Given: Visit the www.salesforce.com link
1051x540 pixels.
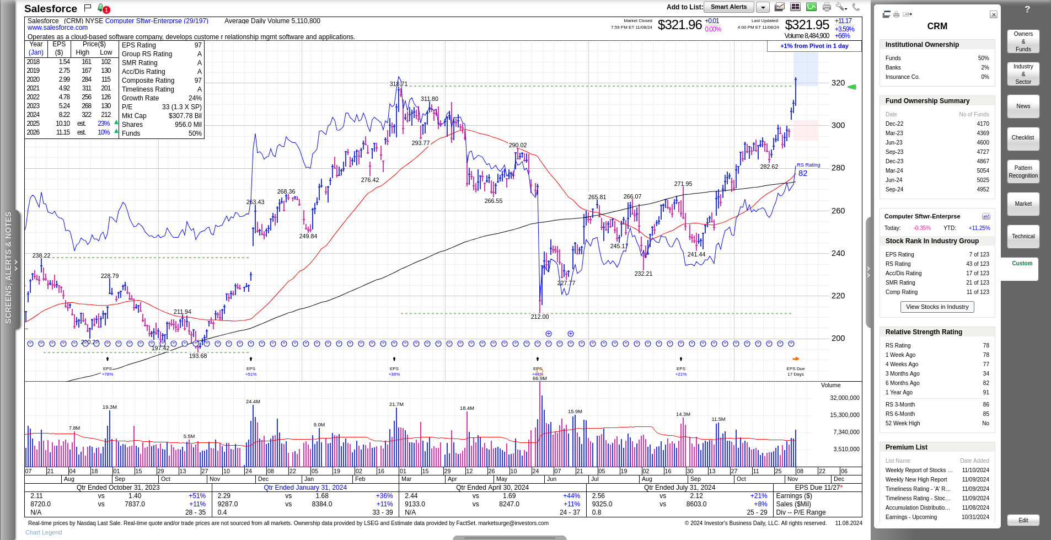Looking at the screenshot, I should (57, 28).
